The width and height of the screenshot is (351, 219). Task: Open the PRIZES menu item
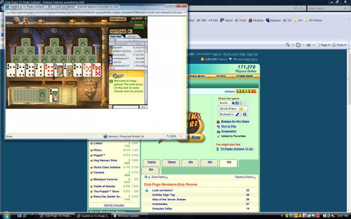[x=221, y=77]
